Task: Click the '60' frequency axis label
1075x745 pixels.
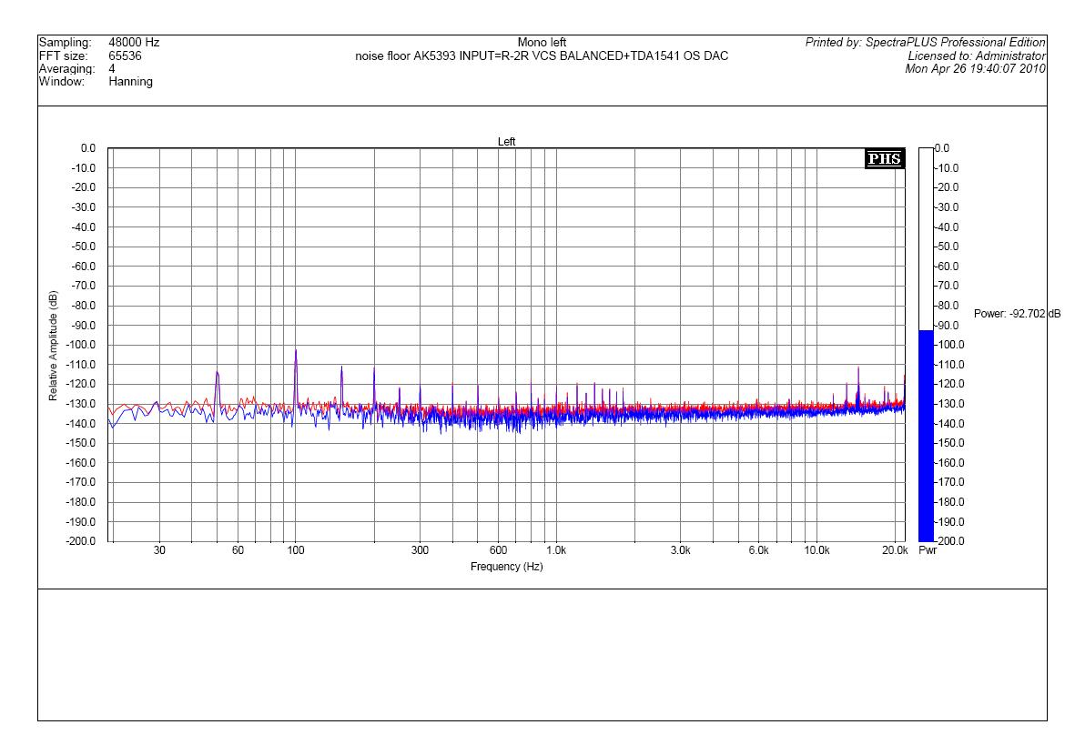Action: pyautogui.click(x=238, y=550)
